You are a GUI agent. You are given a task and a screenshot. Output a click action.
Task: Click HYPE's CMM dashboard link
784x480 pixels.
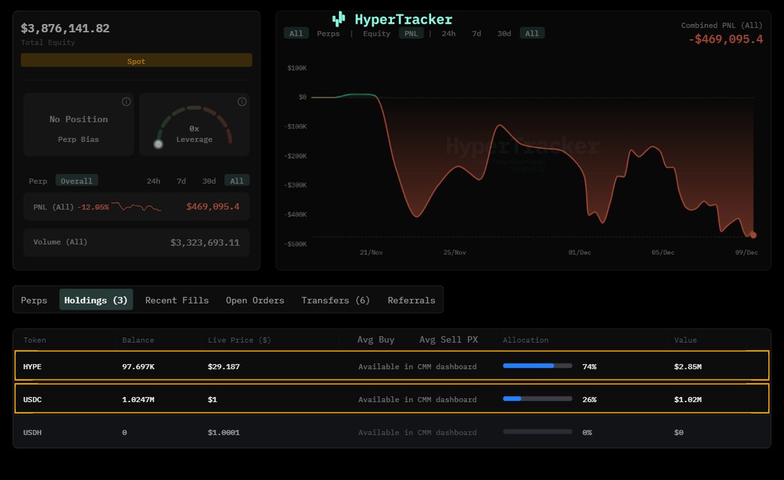click(x=417, y=366)
